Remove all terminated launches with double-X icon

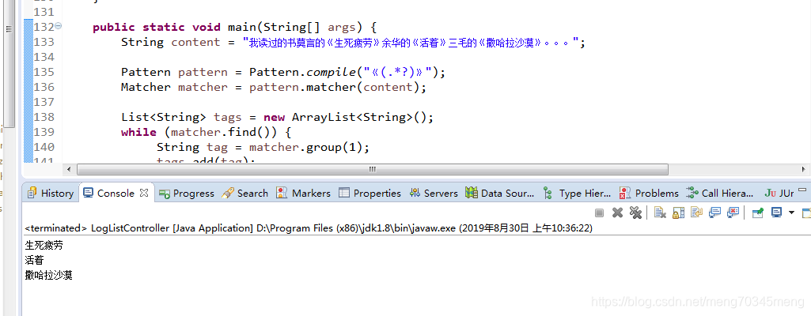635,213
